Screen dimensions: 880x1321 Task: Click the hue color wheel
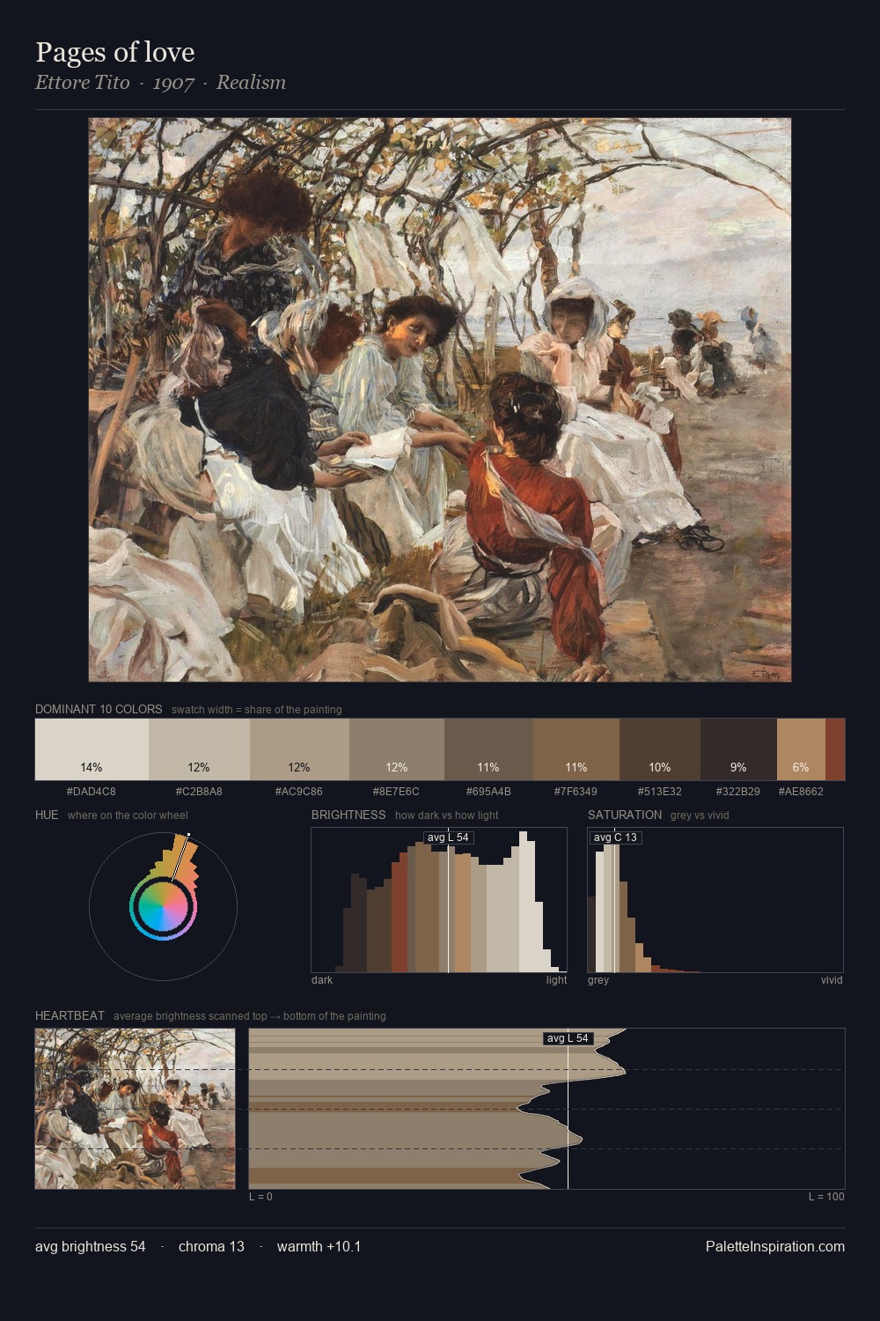coord(163,906)
